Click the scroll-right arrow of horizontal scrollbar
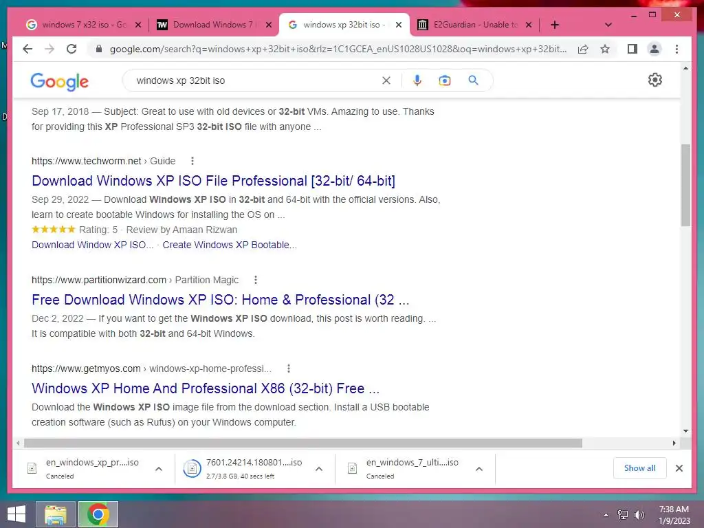704x528 pixels. click(x=674, y=443)
